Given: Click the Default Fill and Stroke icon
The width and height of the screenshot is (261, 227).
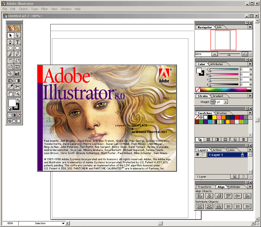Looking at the screenshot, I should (x=10, y=109).
